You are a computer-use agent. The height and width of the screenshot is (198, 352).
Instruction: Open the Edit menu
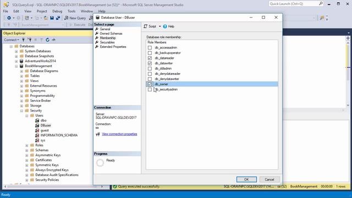click(16, 11)
